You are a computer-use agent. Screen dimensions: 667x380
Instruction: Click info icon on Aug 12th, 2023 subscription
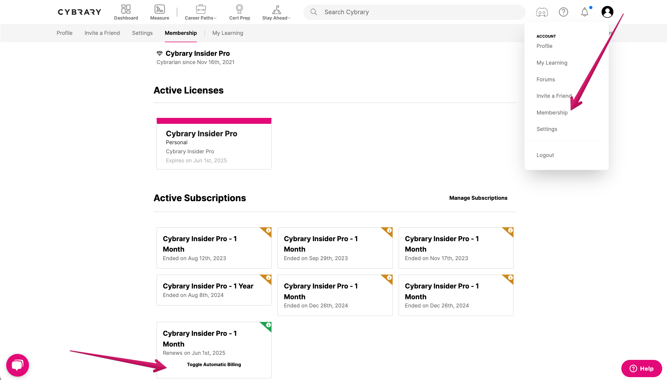click(x=268, y=230)
